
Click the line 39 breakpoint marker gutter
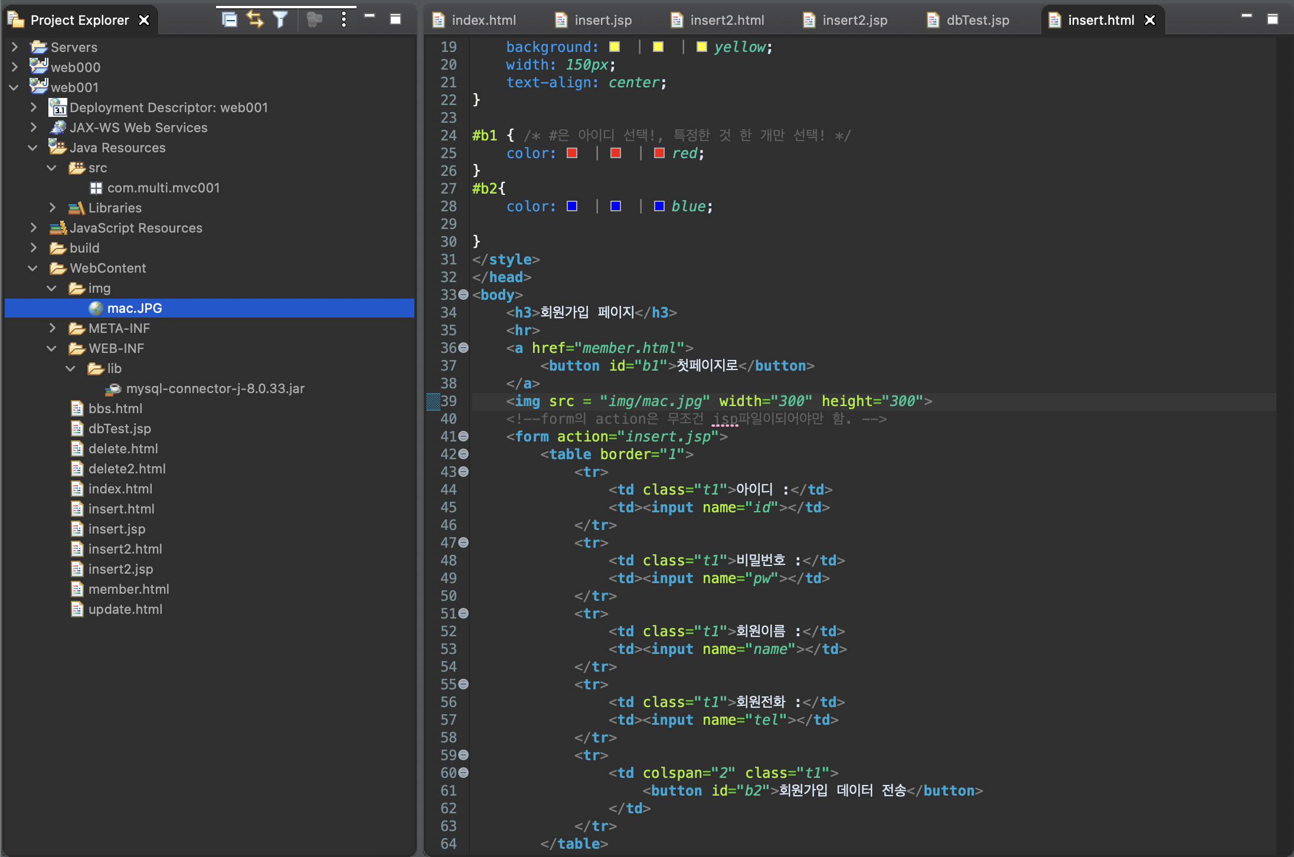coord(433,401)
